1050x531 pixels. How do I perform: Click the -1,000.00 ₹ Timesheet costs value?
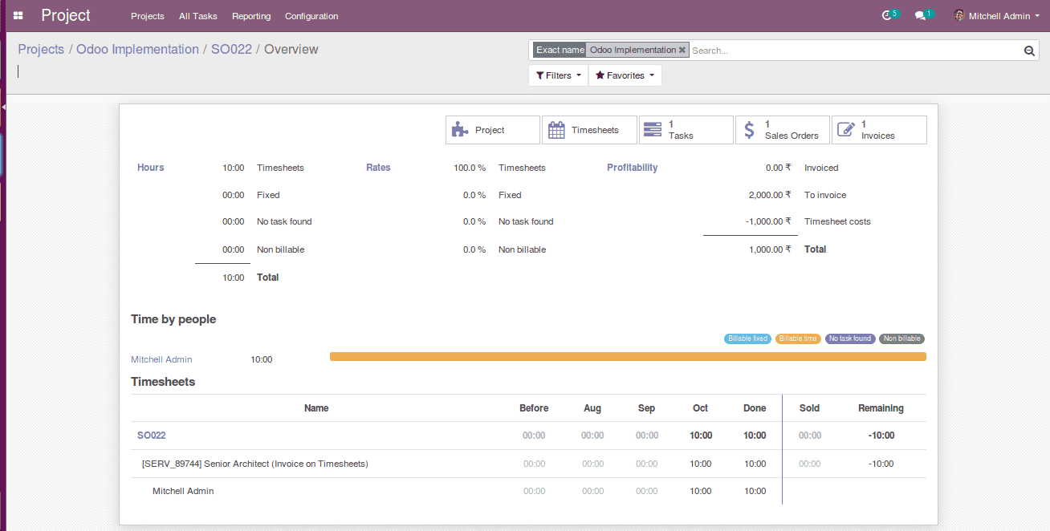point(768,221)
